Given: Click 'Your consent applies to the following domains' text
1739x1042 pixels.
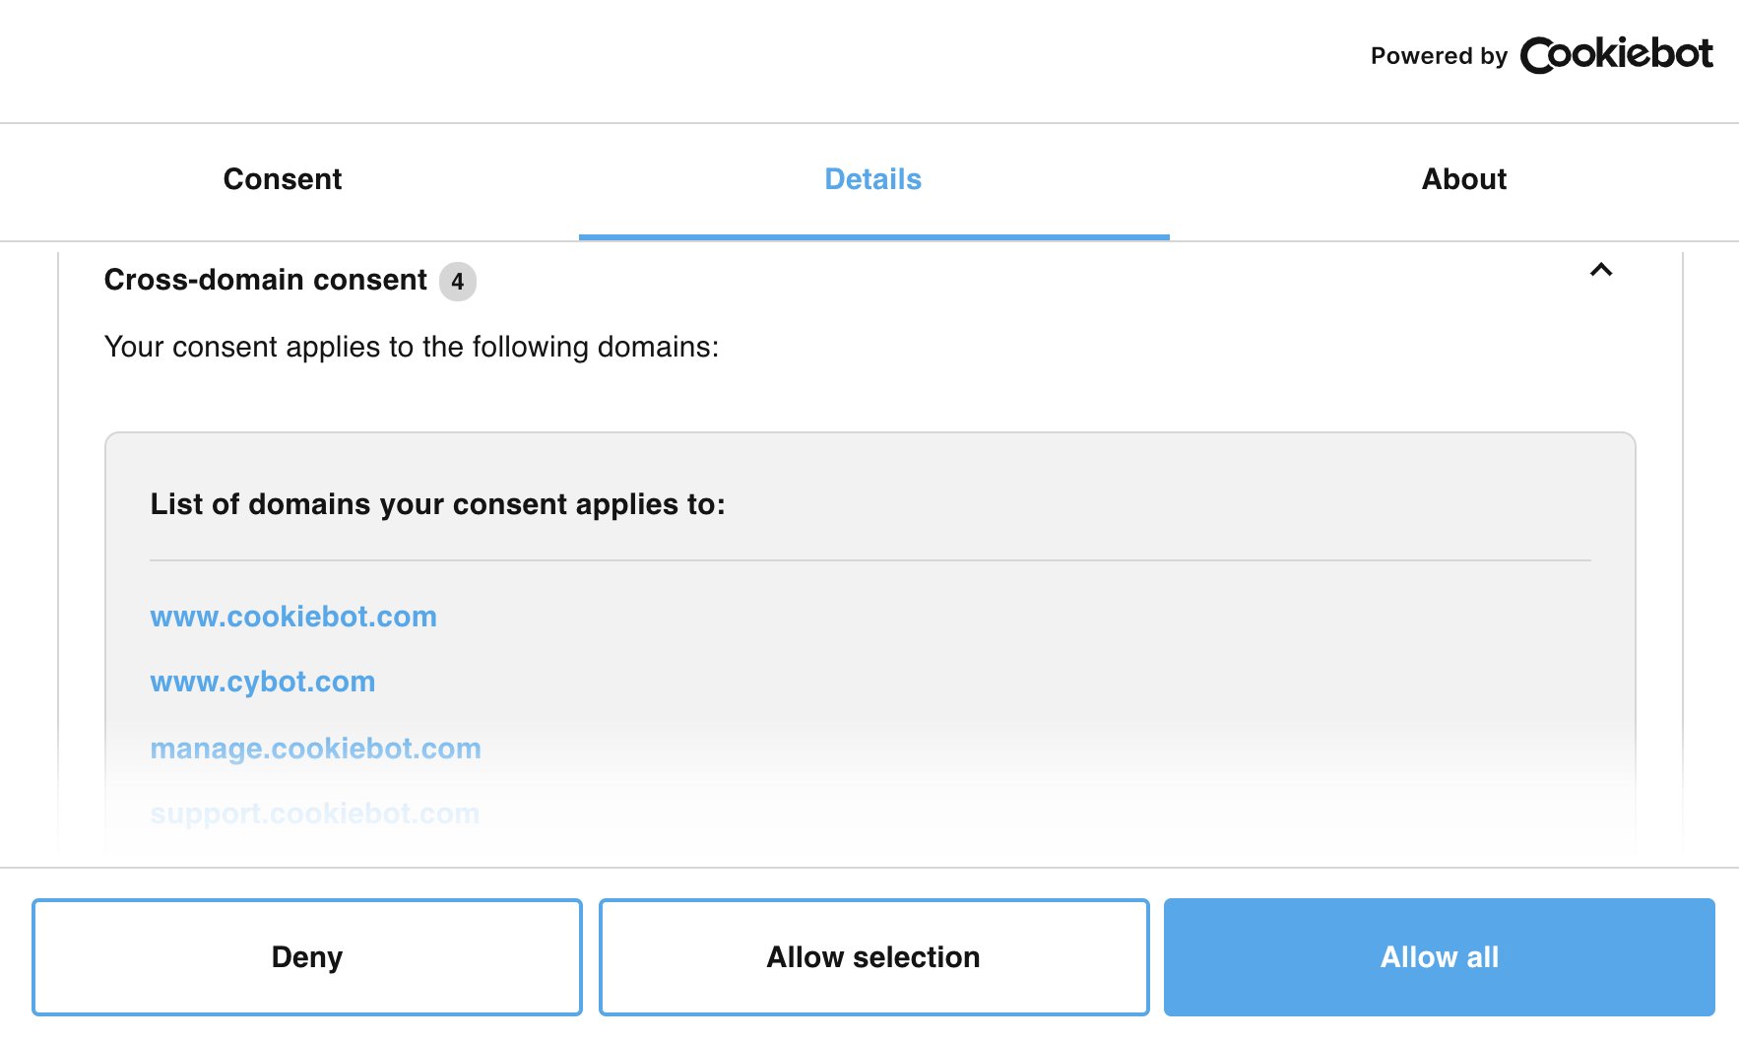Looking at the screenshot, I should [412, 347].
